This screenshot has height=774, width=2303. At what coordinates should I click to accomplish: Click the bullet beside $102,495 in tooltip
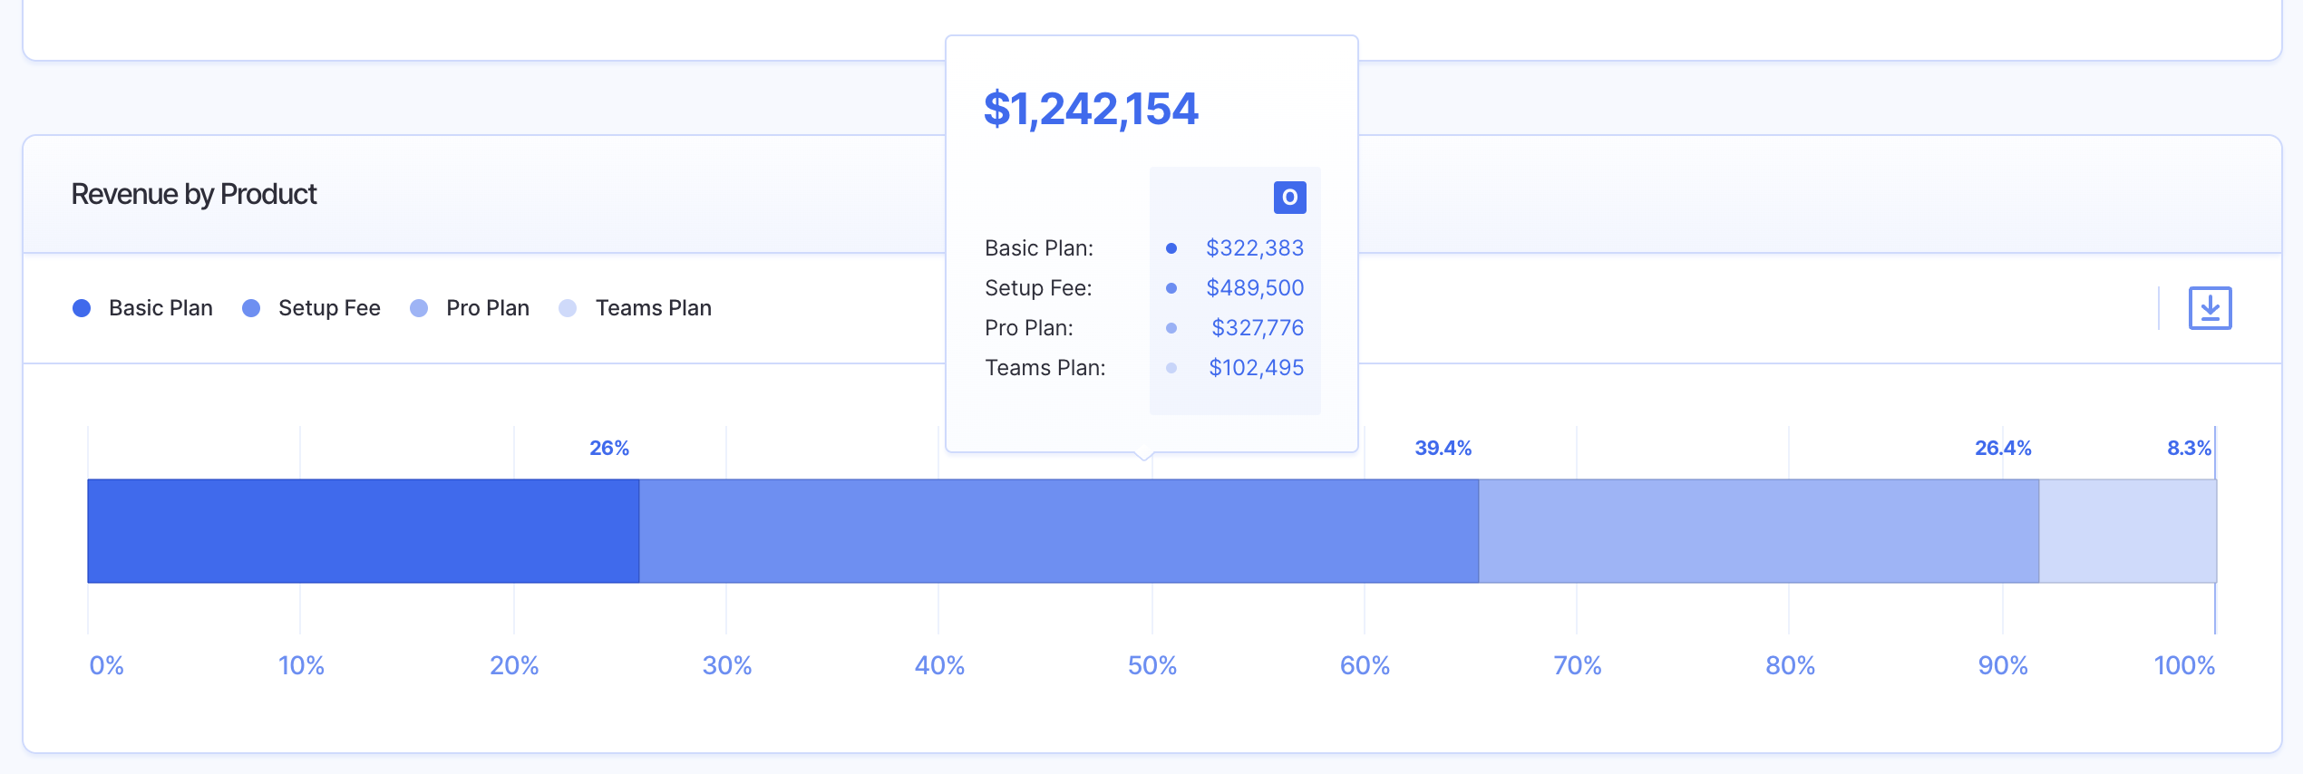point(1171,368)
